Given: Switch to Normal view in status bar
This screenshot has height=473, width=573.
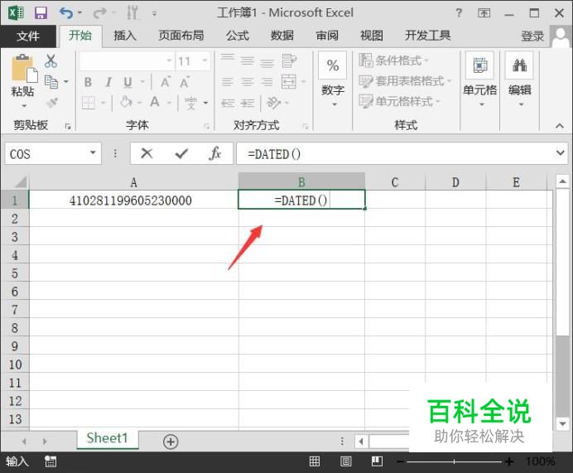Looking at the screenshot, I should click(315, 461).
